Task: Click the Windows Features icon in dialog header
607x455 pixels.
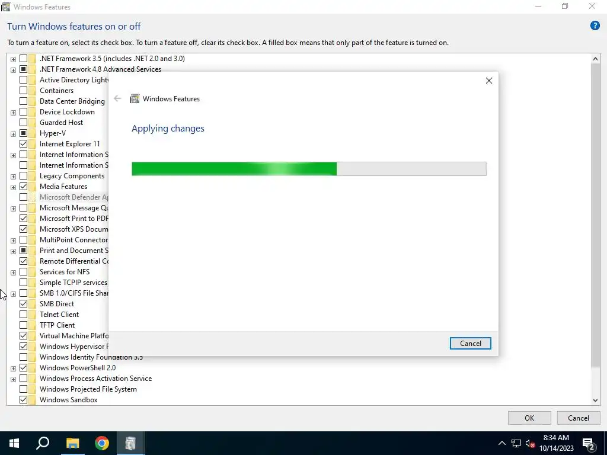Action: point(135,99)
